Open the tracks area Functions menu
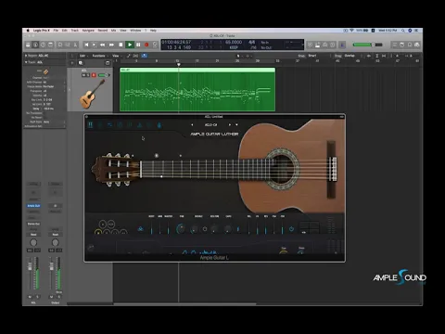Viewport: 445px width, 334px height. pyautogui.click(x=99, y=56)
